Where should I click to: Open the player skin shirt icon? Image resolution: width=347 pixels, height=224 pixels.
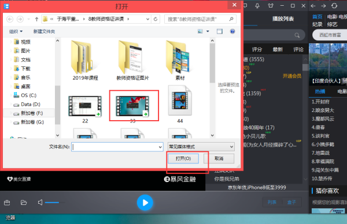pos(271,6)
